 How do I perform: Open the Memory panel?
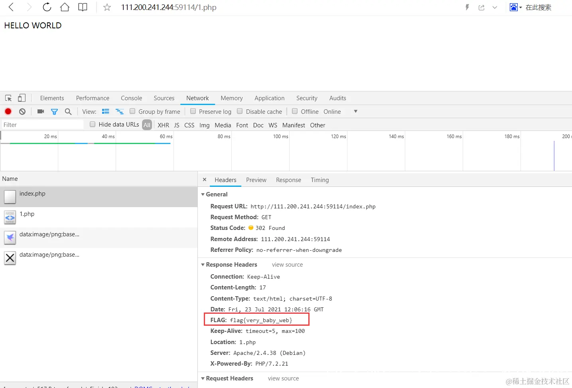click(232, 98)
